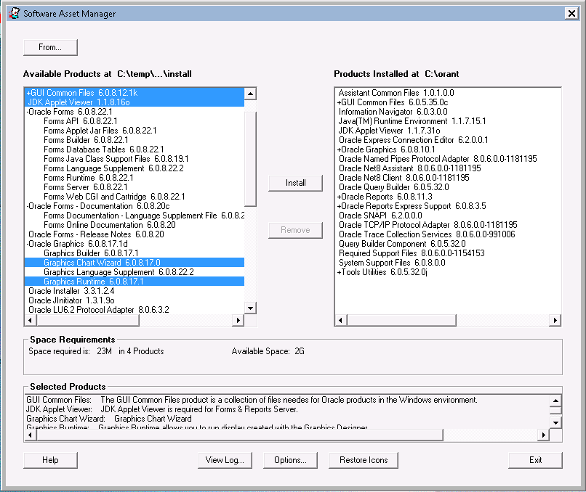This screenshot has height=492, width=586.
Task: Click right arrow of Available Products horizontal scrollbar
Action: tap(238, 320)
